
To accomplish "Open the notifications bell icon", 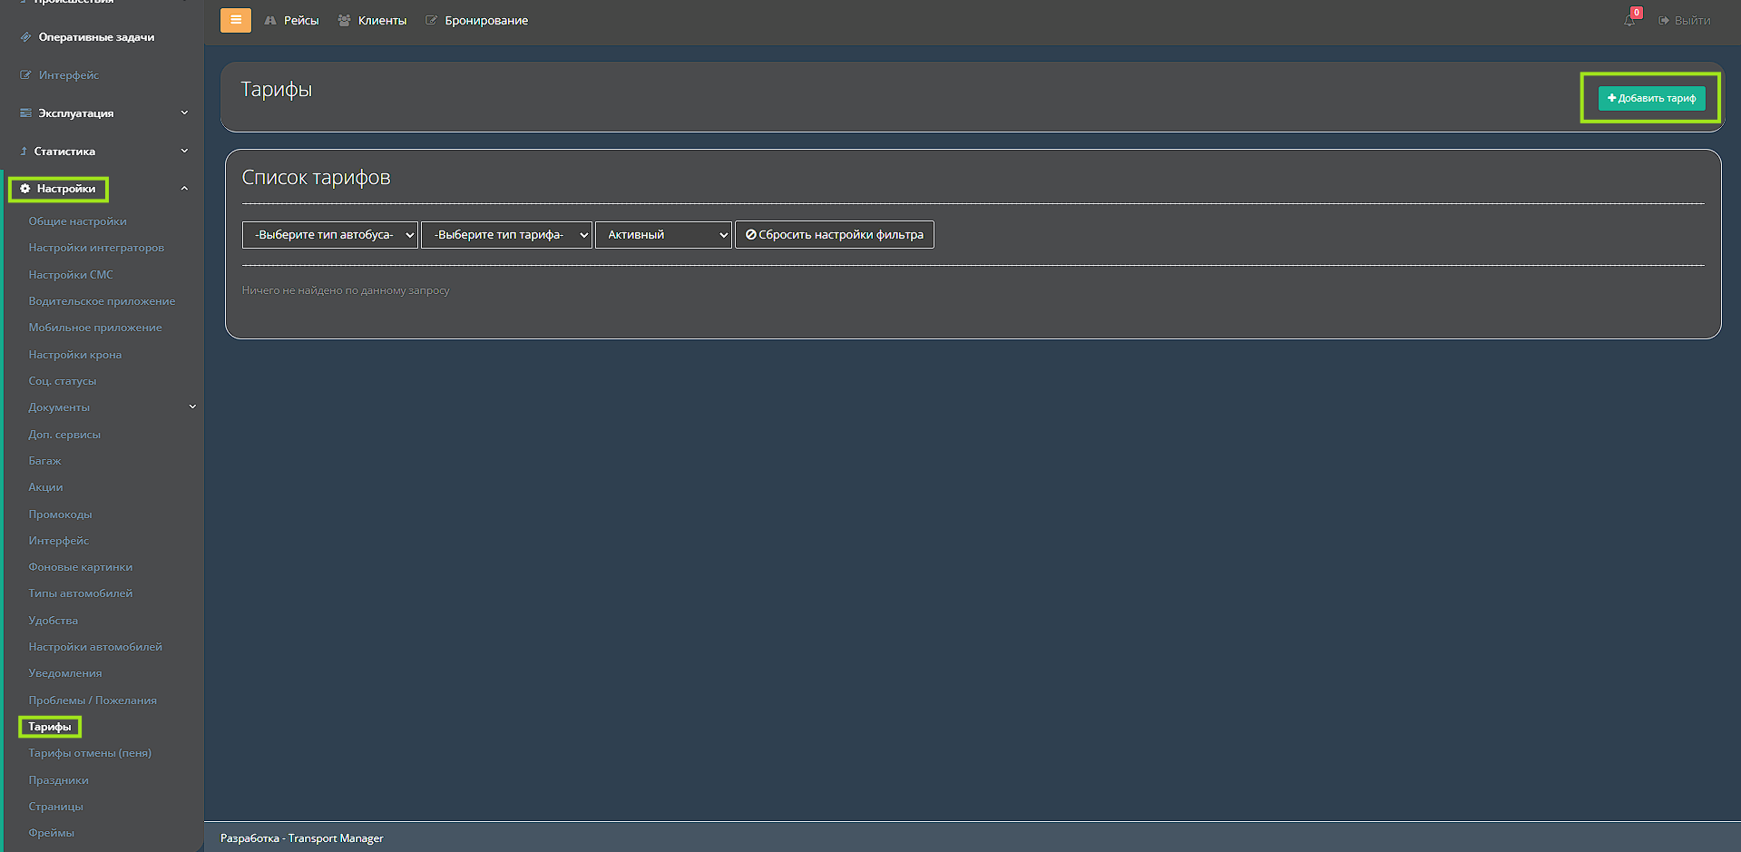I will pos(1629,20).
